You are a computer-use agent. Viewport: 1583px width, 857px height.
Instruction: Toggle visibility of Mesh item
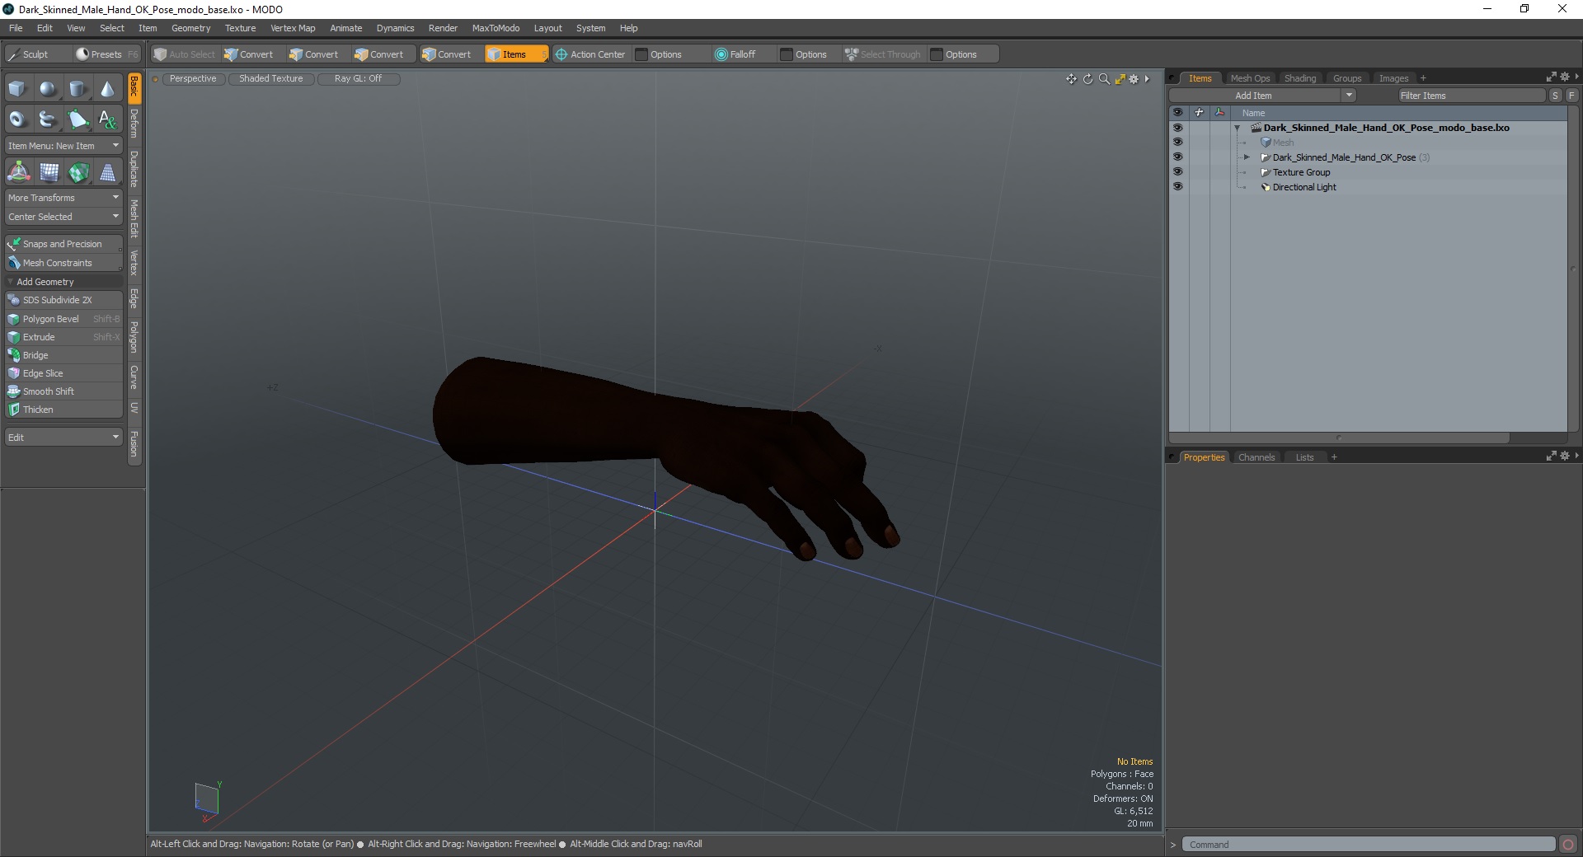1177,143
